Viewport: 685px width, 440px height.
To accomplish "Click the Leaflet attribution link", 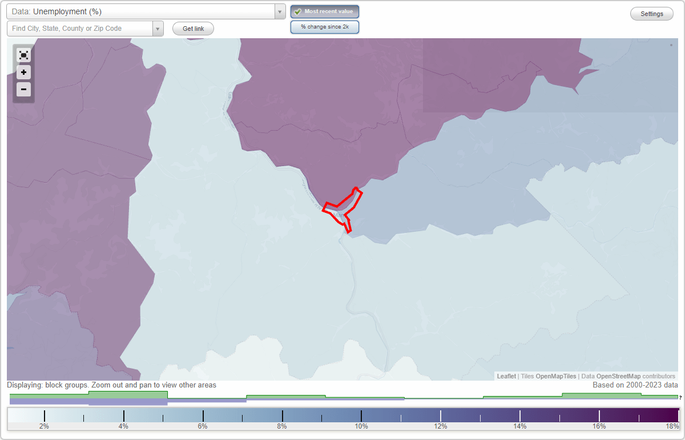I will point(506,376).
